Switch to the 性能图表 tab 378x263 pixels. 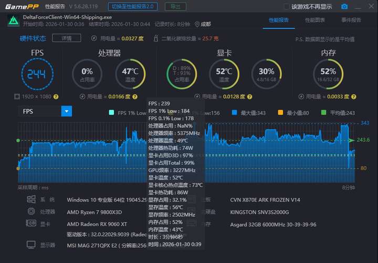tap(315, 20)
